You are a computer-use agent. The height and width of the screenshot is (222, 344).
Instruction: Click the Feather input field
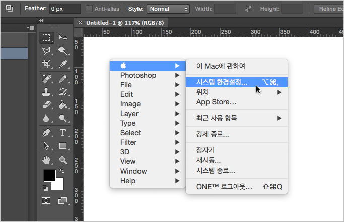(65, 9)
